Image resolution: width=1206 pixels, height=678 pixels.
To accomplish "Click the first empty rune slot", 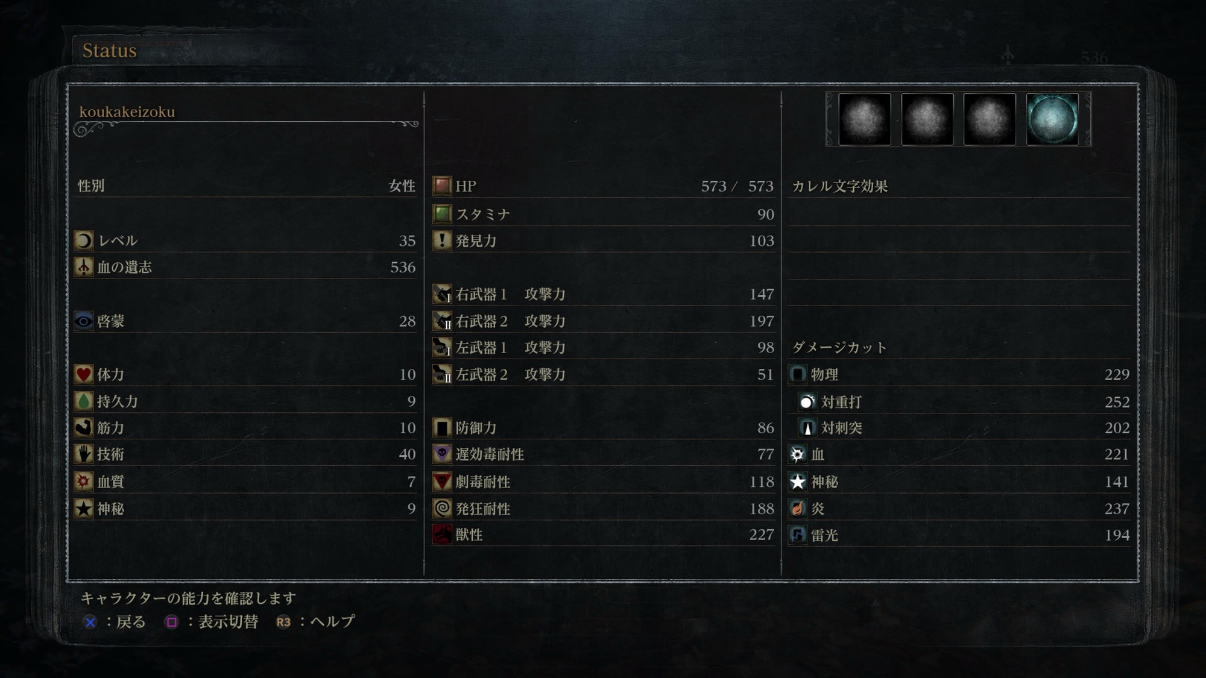I will click(x=864, y=119).
